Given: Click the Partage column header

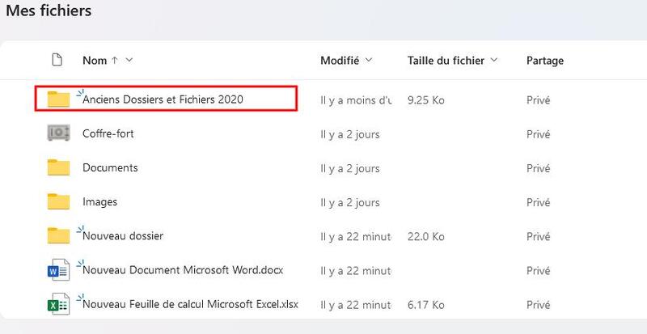Looking at the screenshot, I should tap(544, 61).
